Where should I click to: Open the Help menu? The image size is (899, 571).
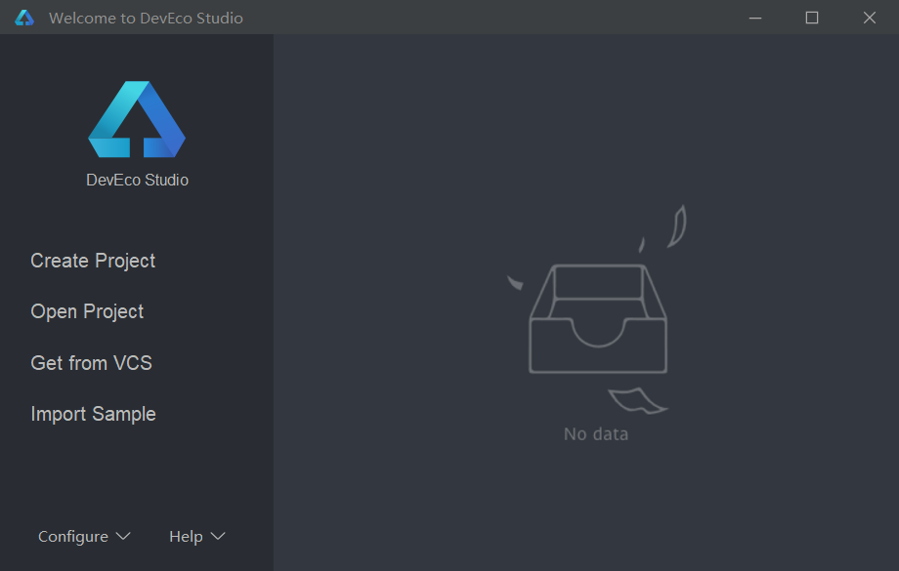[x=186, y=537]
